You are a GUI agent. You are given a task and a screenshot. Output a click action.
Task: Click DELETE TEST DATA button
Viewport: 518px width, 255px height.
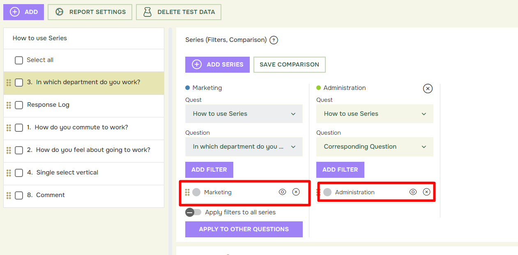[x=179, y=12]
